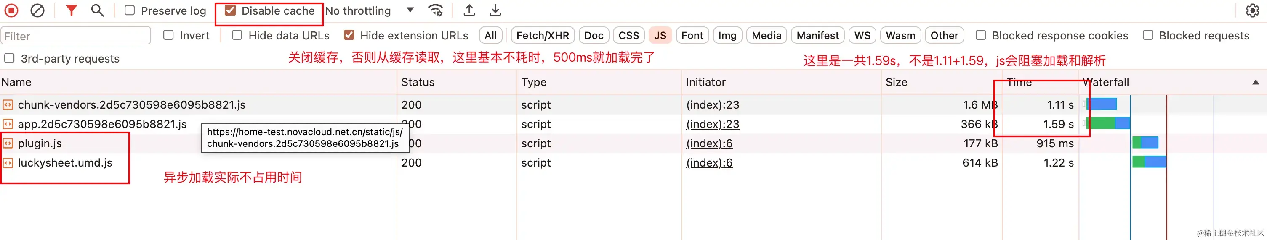The height and width of the screenshot is (240, 1267).
Task: Toggle the red filter funnel icon
Action: [x=72, y=10]
